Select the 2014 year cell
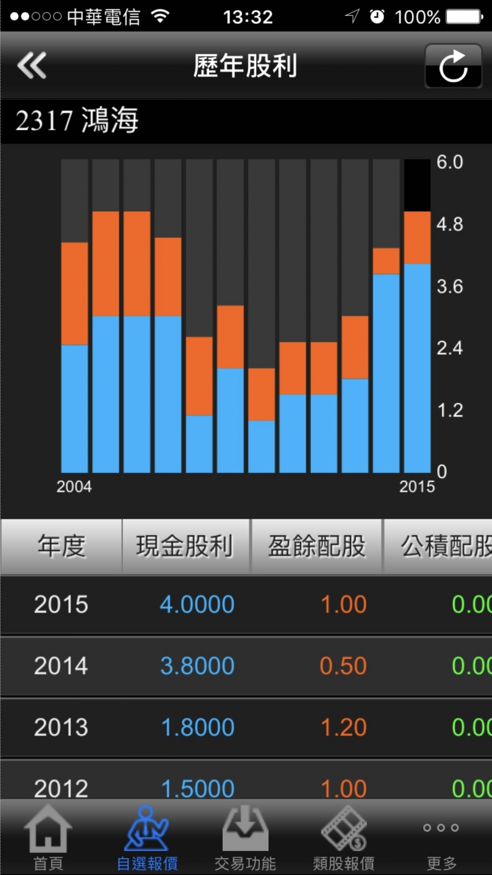 click(61, 666)
